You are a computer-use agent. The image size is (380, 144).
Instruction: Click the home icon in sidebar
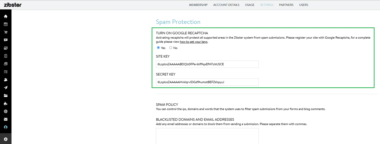click(6, 16)
